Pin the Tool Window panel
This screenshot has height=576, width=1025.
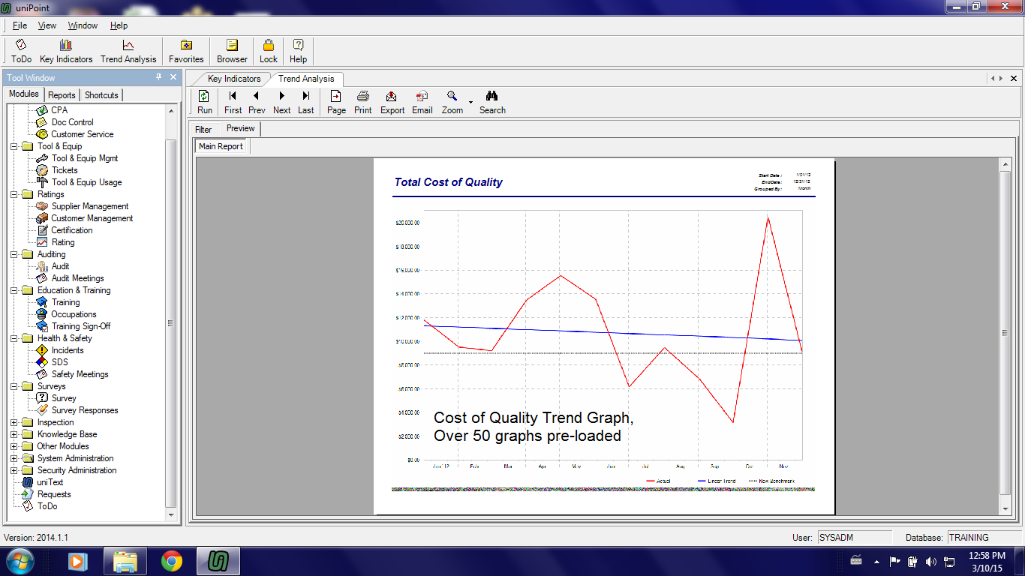[158, 77]
